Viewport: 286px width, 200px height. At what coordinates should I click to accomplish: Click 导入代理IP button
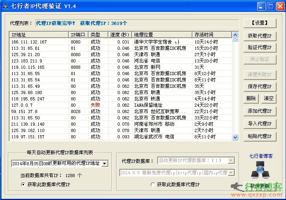point(260,124)
